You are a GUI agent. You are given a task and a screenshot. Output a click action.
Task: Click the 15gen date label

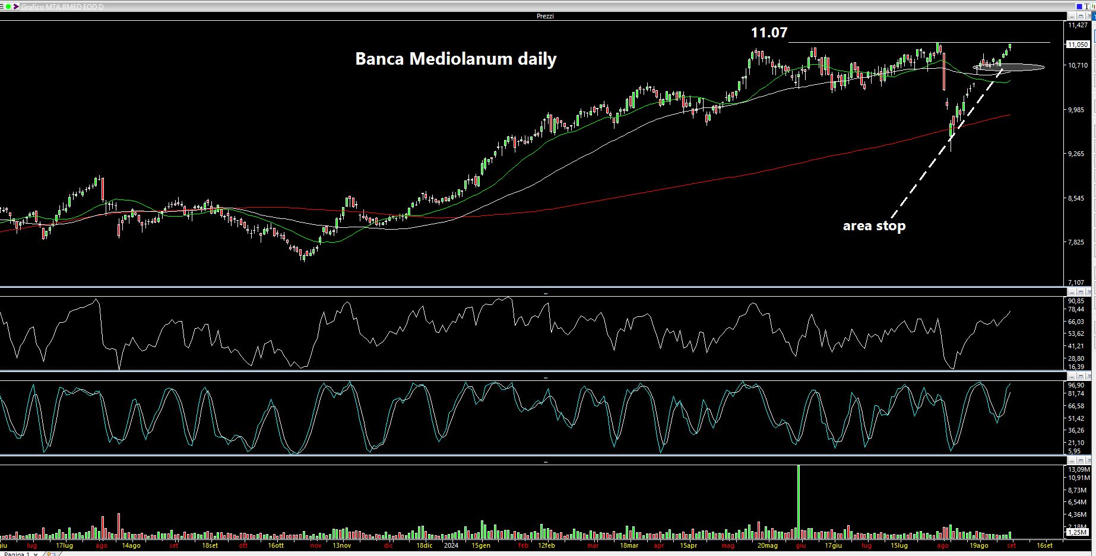(481, 545)
